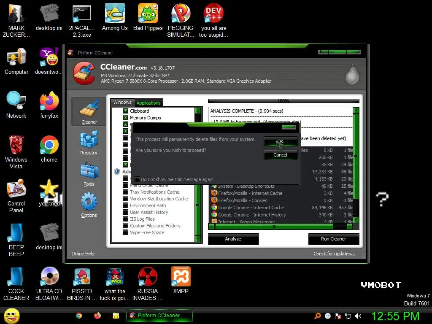
Task: Open the Registry section icon
Action: tap(89, 140)
